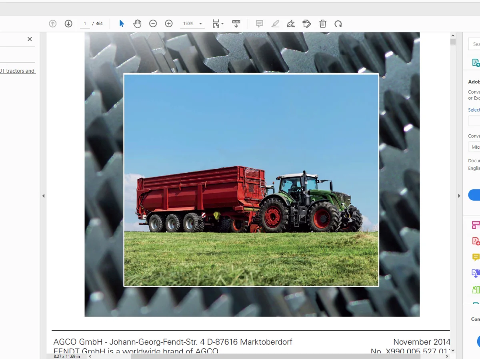Open the page-fit options dropdown arrow
Screen dimensions: 480x359
point(222,24)
